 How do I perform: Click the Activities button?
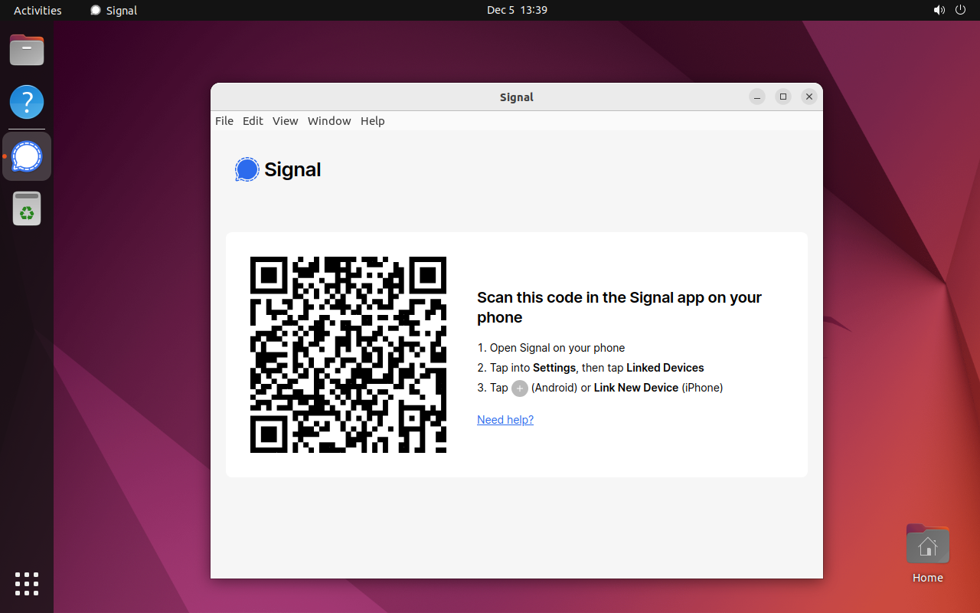coord(38,10)
